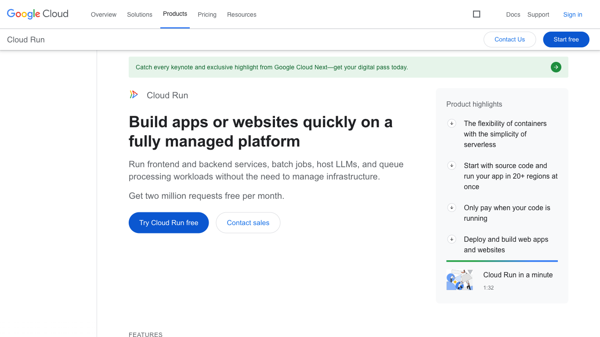This screenshot has width=600, height=337.
Task: Open the Overview nav item
Action: point(104,14)
